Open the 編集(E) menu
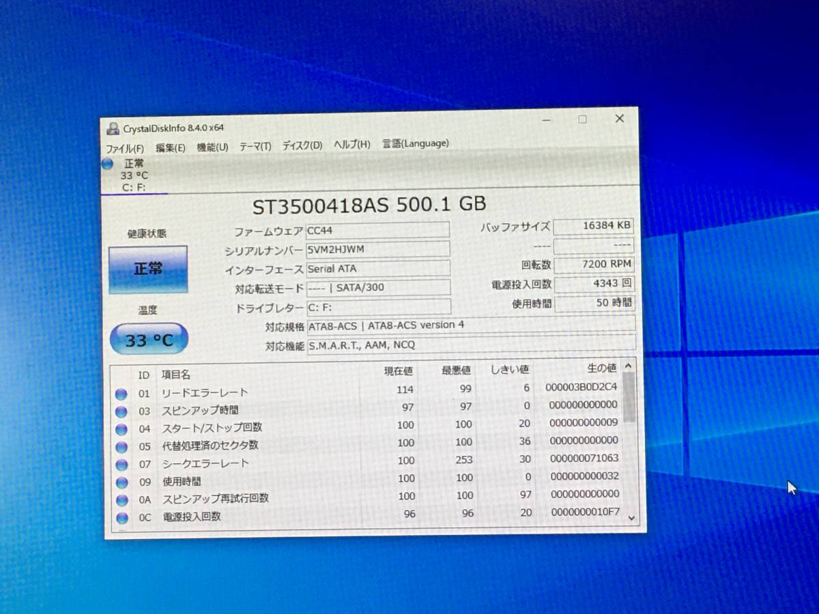The height and width of the screenshot is (614, 819). coord(170,147)
